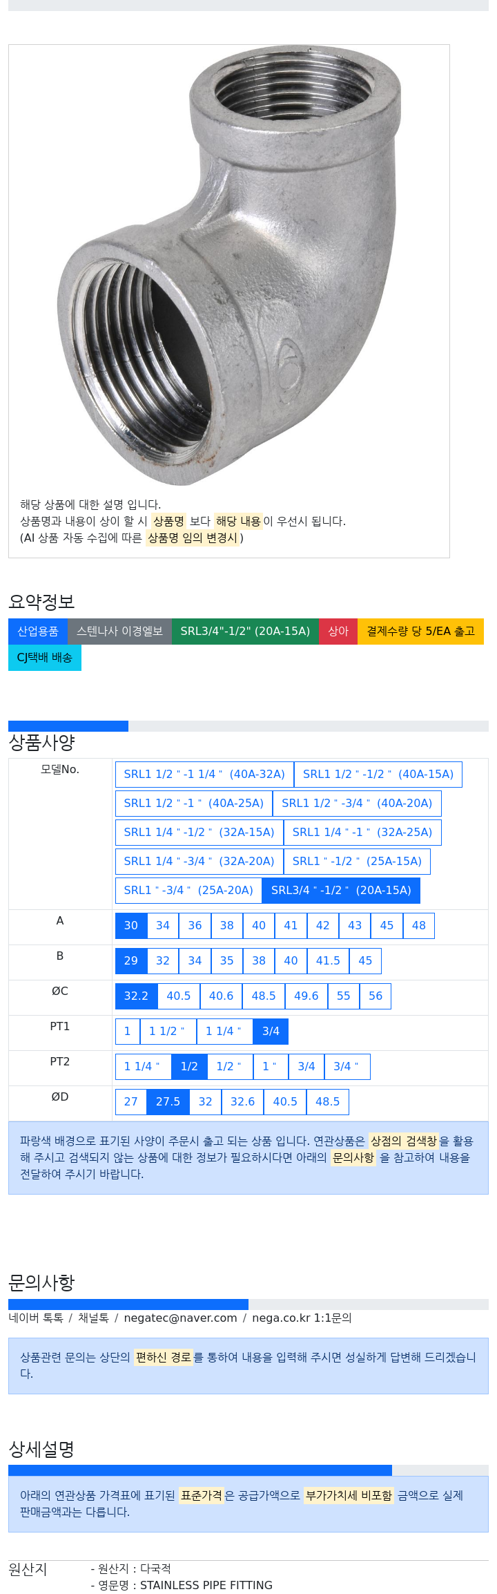Select model SRL1 1/2"-3/4" (40A-20A)
Screen dimensions: 497x1594
pos(357,804)
